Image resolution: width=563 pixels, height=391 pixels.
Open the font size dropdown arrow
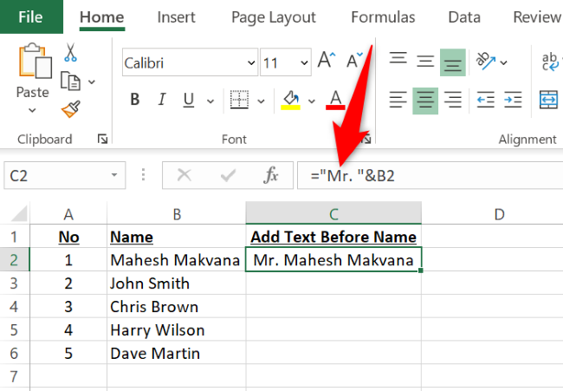pos(303,63)
